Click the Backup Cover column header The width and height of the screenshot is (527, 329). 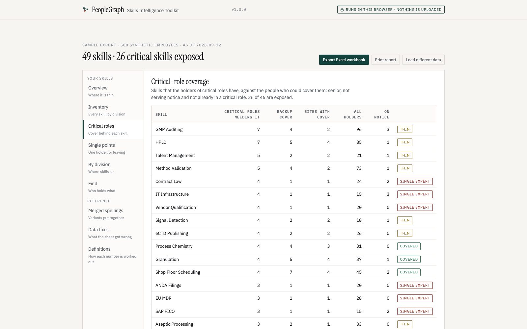tap(284, 114)
